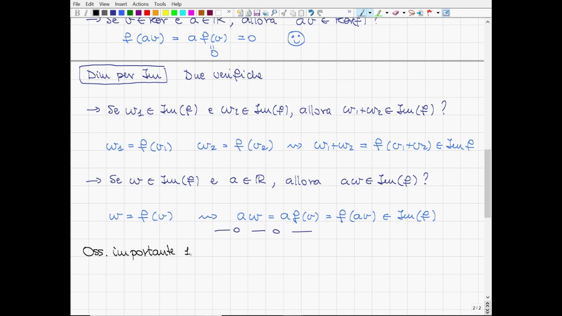562x316 pixels.
Task: Copy selection icon
Action: pyautogui.click(x=293, y=13)
